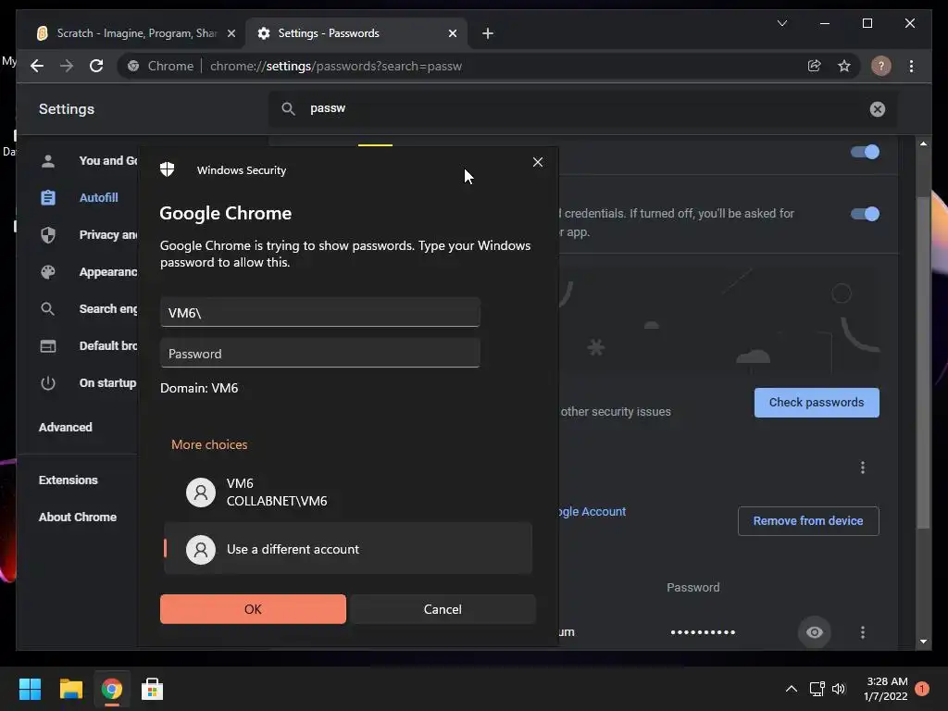The image size is (948, 711).
Task: Open Autofill settings section
Action: tap(98, 198)
